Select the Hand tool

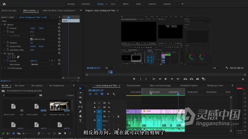[x=80, y=116]
